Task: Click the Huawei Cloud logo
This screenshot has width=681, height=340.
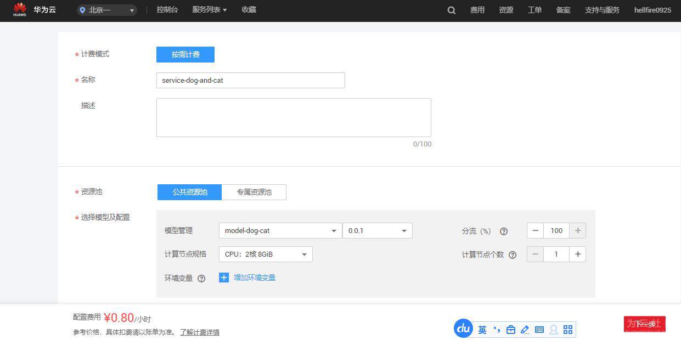Action: point(20,10)
